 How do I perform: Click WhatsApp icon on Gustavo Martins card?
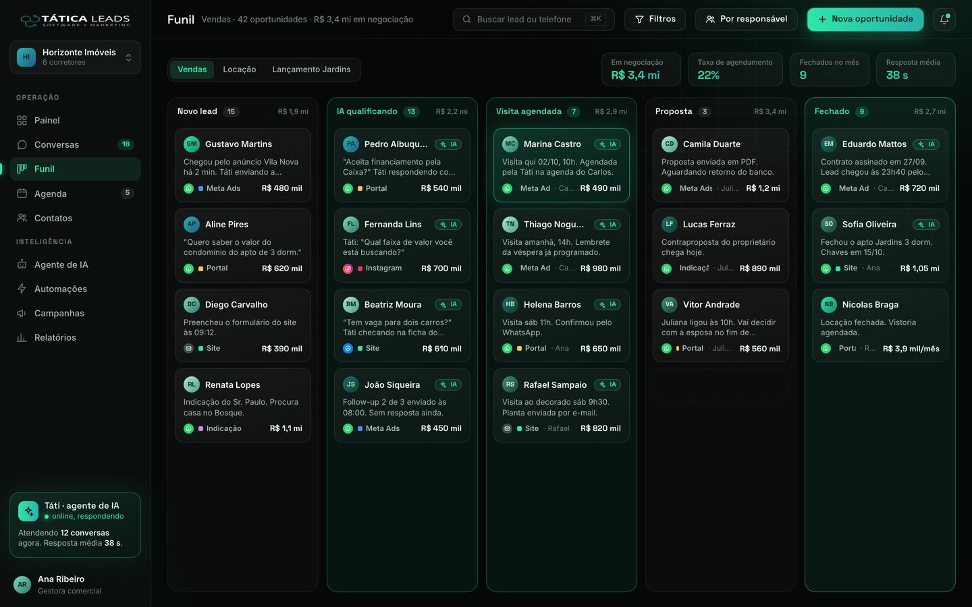point(188,189)
